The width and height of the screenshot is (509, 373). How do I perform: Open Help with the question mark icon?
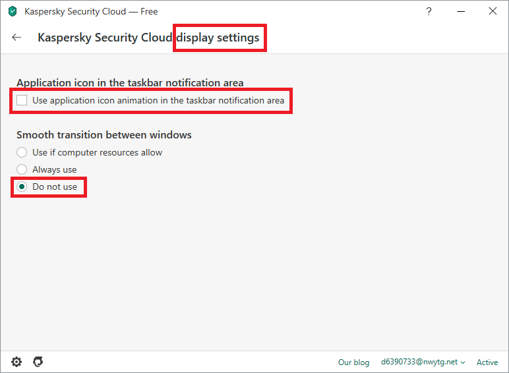429,11
